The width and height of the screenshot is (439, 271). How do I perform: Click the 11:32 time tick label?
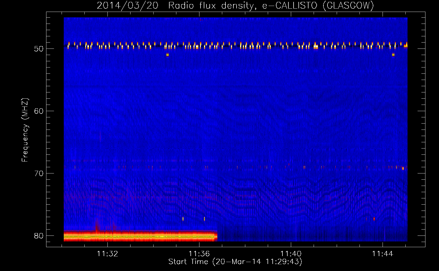[108, 254]
